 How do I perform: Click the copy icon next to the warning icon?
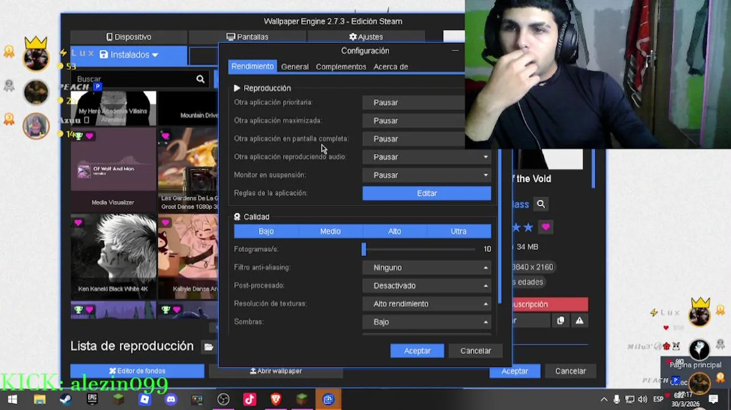click(560, 321)
